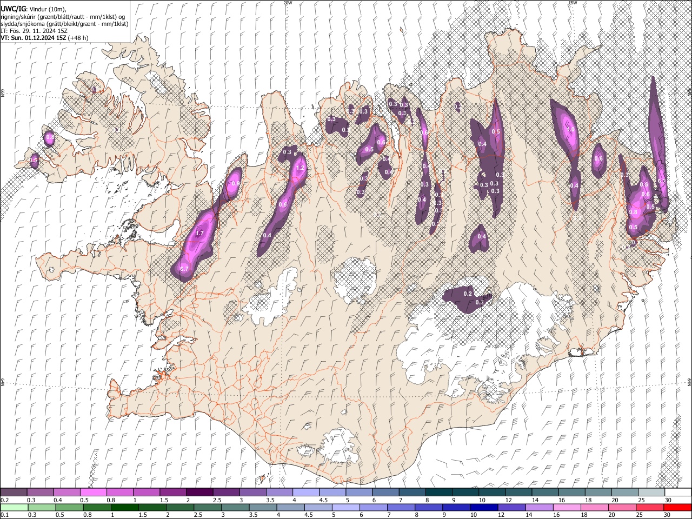Click the 'IT: Fös. 29. 11. 2024 15Z' line
Viewport: 692px width, 519px height.
pos(34,31)
